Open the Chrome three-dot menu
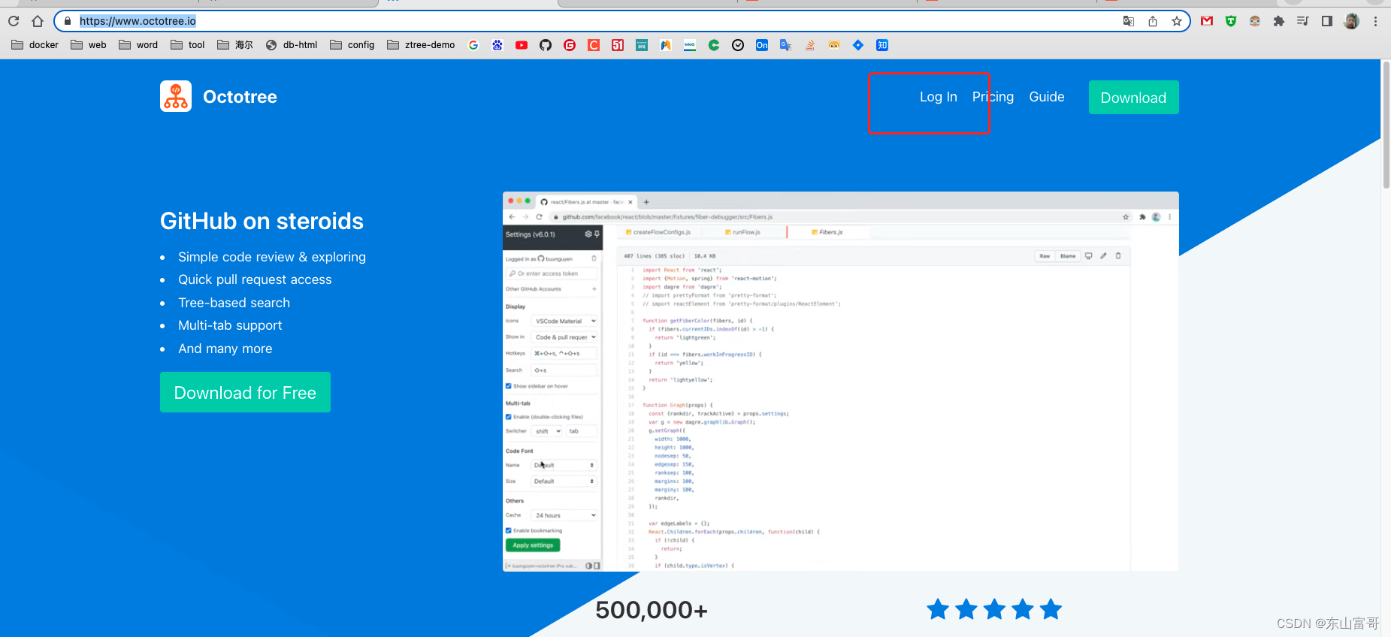 coord(1375,21)
